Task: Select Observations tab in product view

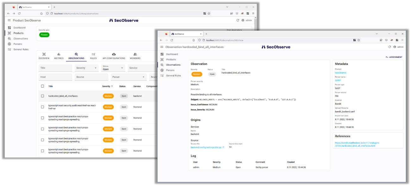Action: coord(76,56)
